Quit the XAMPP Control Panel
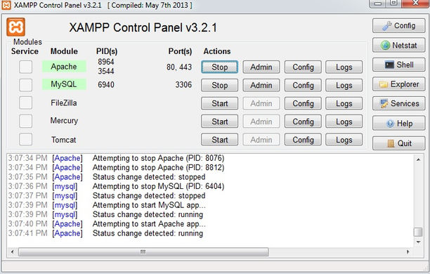 click(399, 143)
